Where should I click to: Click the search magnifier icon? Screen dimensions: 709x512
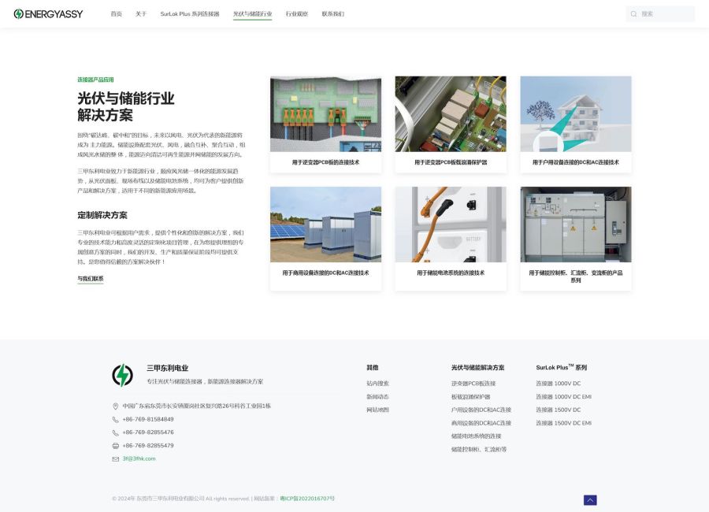633,13
